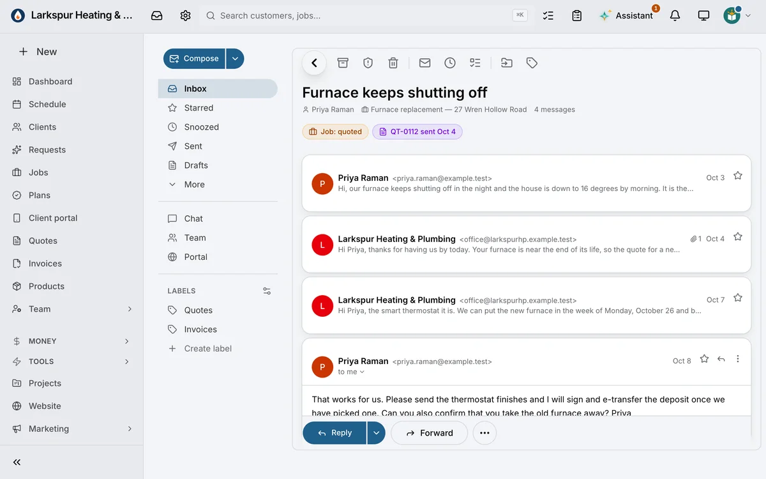The height and width of the screenshot is (479, 766).
Task: Collapse sidebar with double-chevron icon
Action: coord(17,462)
